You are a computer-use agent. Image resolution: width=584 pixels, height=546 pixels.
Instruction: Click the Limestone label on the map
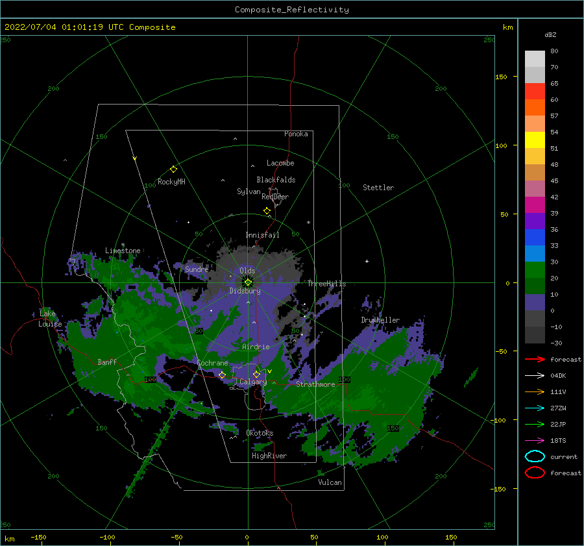tap(123, 251)
